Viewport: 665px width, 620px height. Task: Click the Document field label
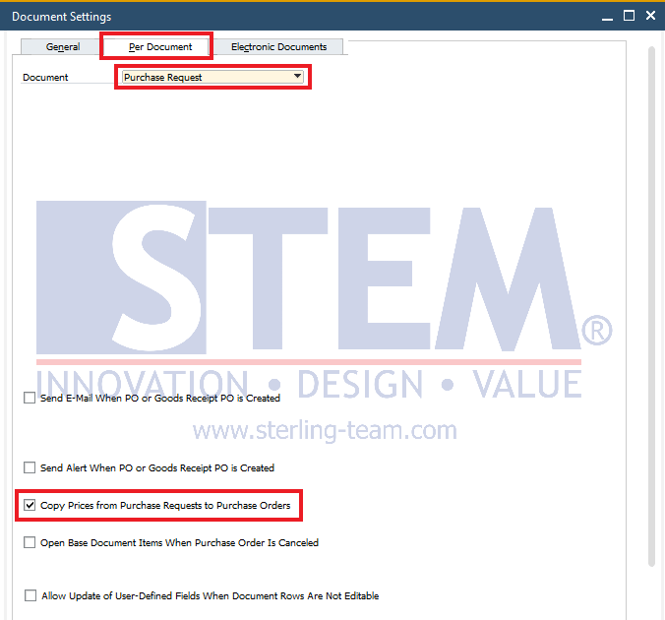(x=45, y=77)
